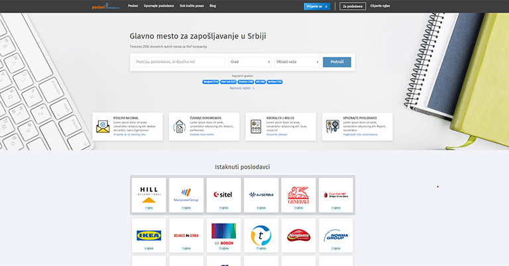Open the Generali employer logo
509x266 pixels.
(298, 195)
